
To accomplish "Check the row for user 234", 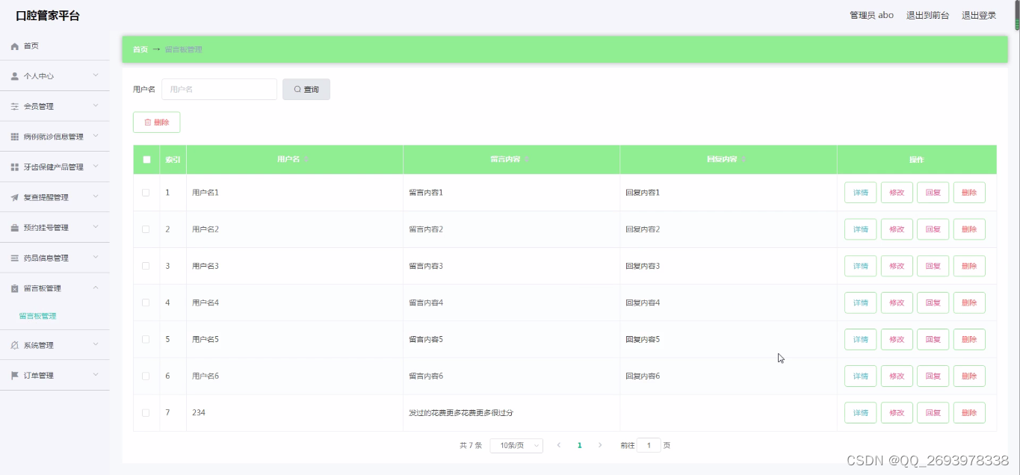I will [146, 412].
